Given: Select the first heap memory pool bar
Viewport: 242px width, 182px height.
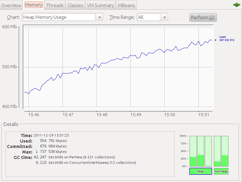Looking at the screenshot, I should pos(193,151).
